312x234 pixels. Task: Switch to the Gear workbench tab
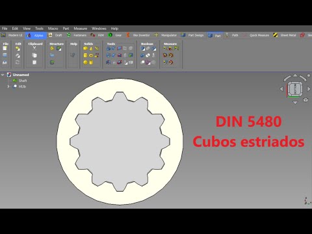(x=115, y=35)
